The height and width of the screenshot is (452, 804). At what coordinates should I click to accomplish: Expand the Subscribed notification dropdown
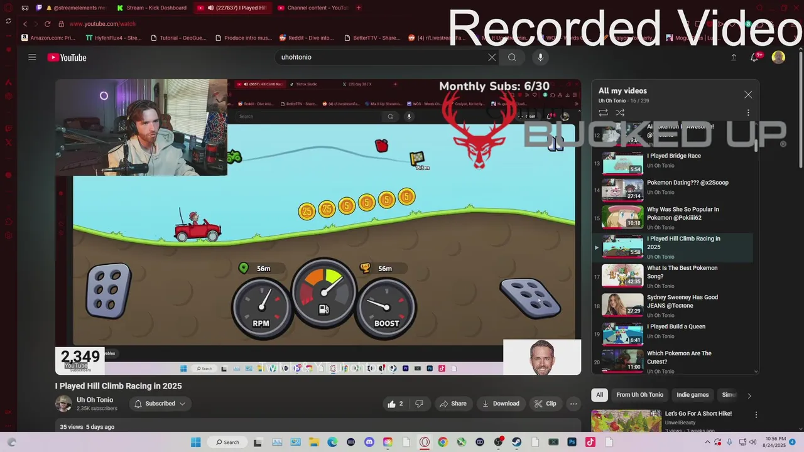tap(160, 404)
